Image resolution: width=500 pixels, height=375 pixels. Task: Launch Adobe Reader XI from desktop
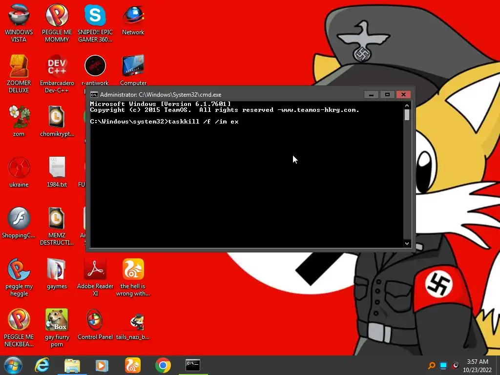click(95, 277)
